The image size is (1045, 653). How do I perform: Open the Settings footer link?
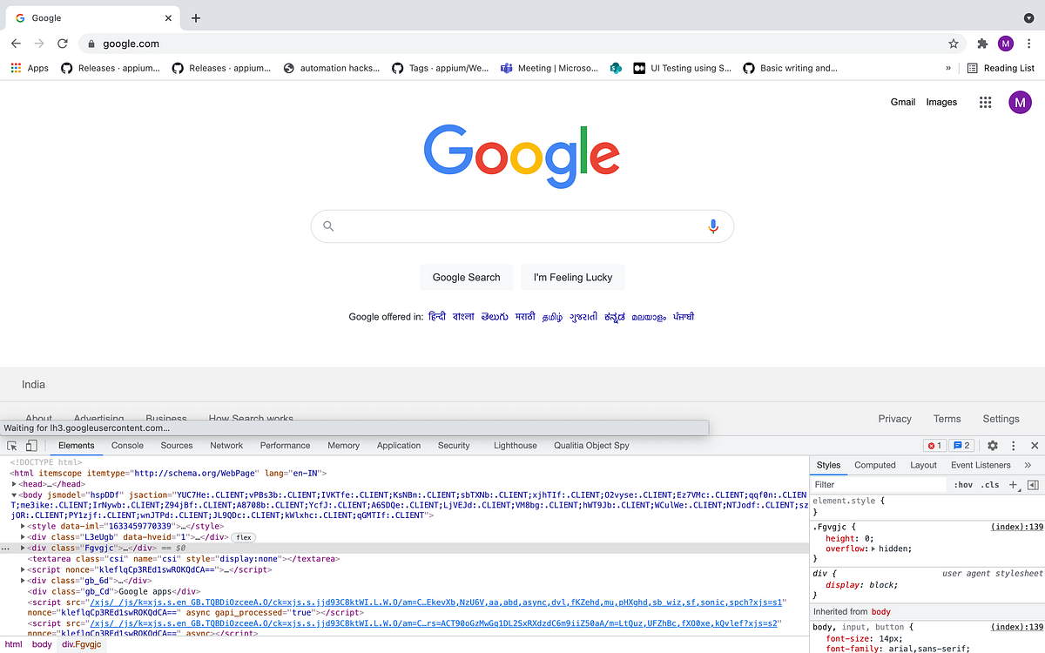[x=1001, y=419]
